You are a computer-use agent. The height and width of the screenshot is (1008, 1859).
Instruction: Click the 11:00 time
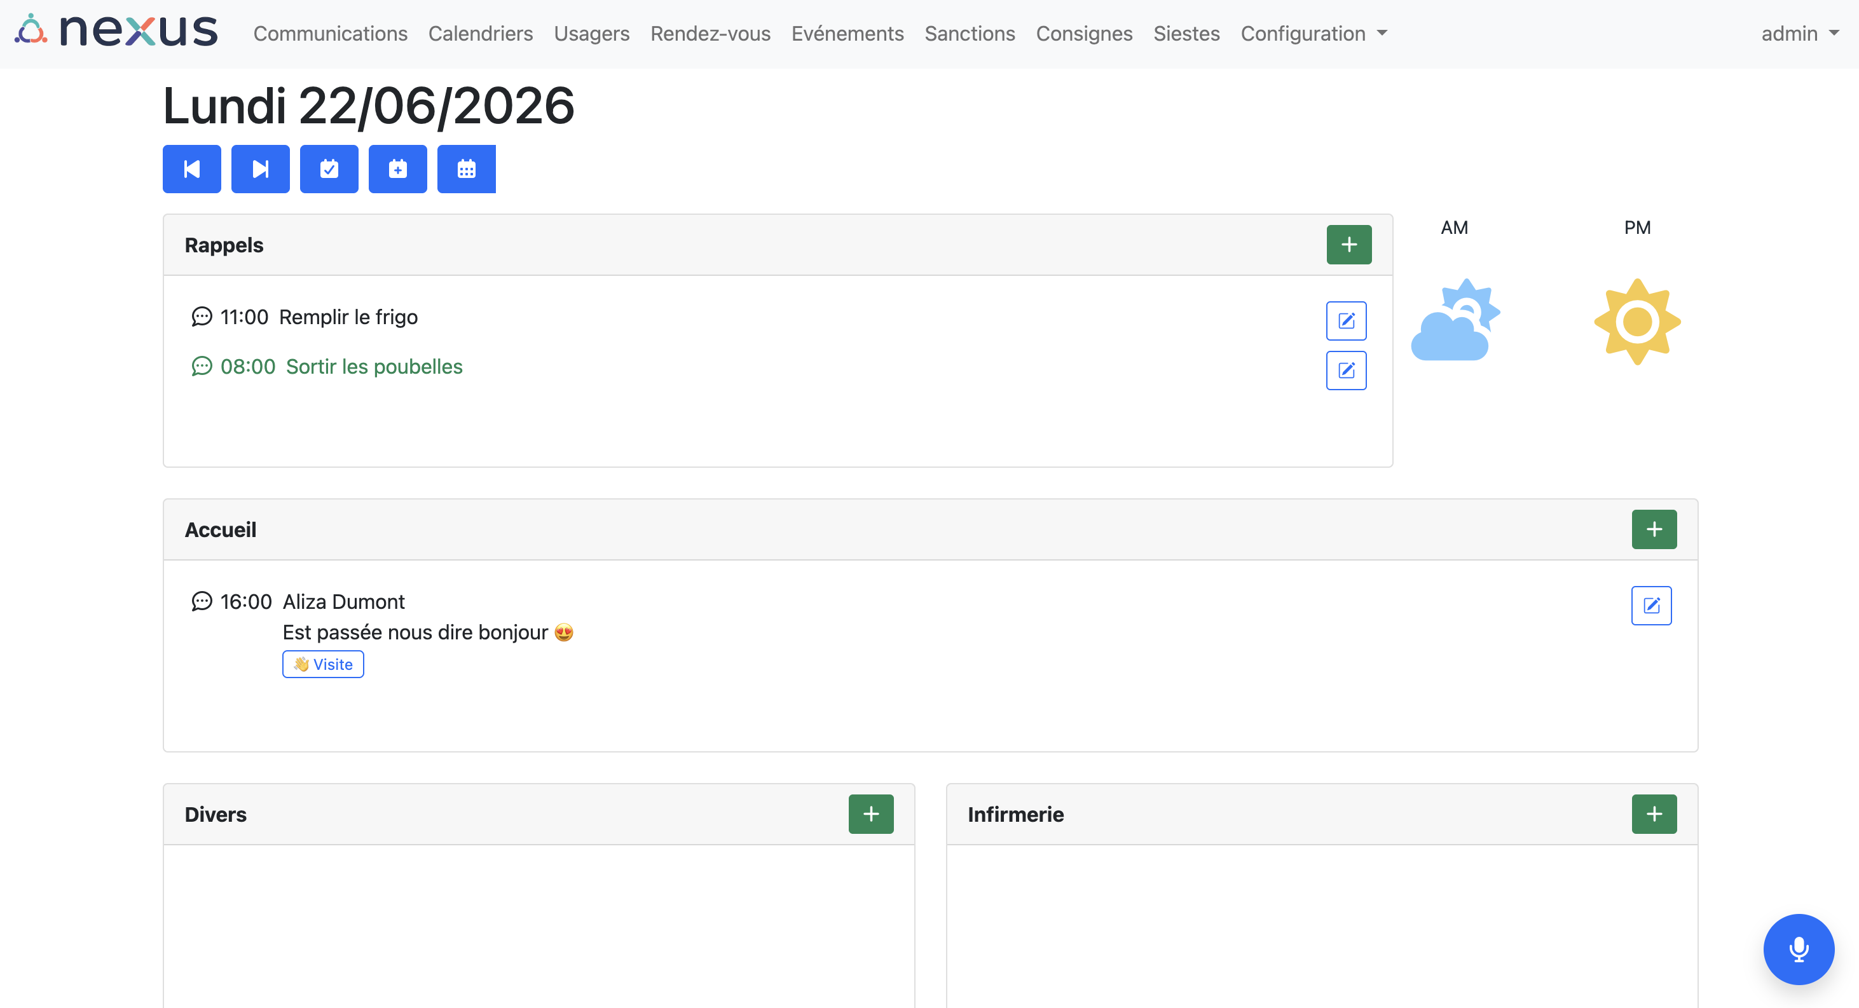click(244, 317)
